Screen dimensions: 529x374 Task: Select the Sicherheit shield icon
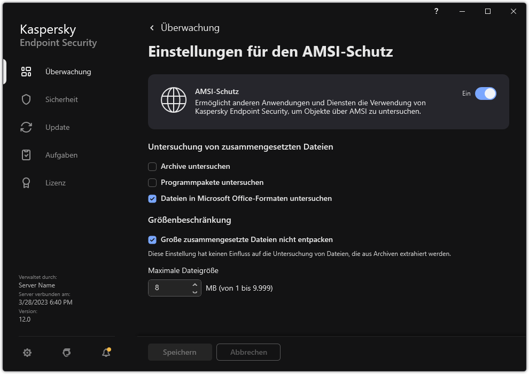point(26,99)
